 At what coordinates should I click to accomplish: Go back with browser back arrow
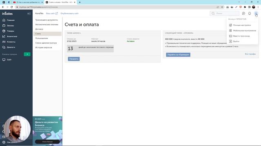(3, 7)
